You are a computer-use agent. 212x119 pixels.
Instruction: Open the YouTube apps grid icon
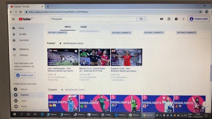[169, 19]
